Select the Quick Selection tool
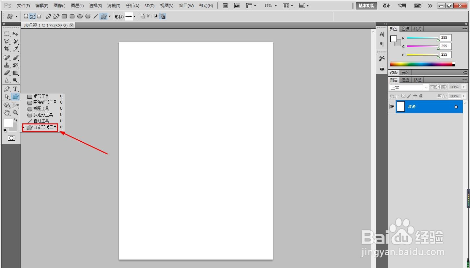470x268 pixels. click(x=15, y=41)
